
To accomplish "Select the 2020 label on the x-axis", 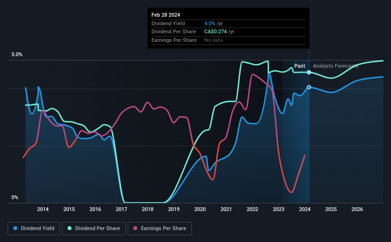I will click(200, 209).
